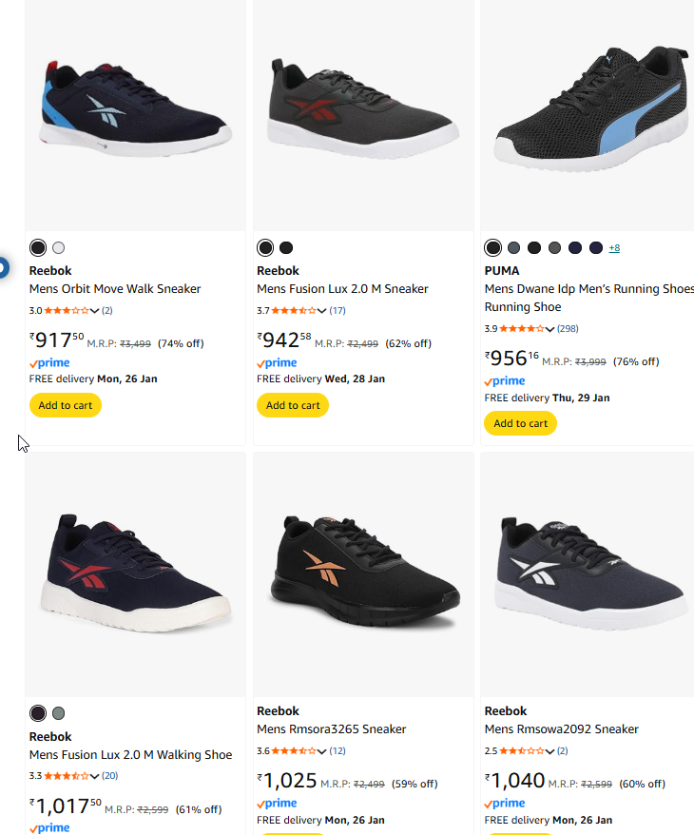Pick the last color swatch before +8 on Puma shoe
This screenshot has height=835, width=694.
coord(596,248)
